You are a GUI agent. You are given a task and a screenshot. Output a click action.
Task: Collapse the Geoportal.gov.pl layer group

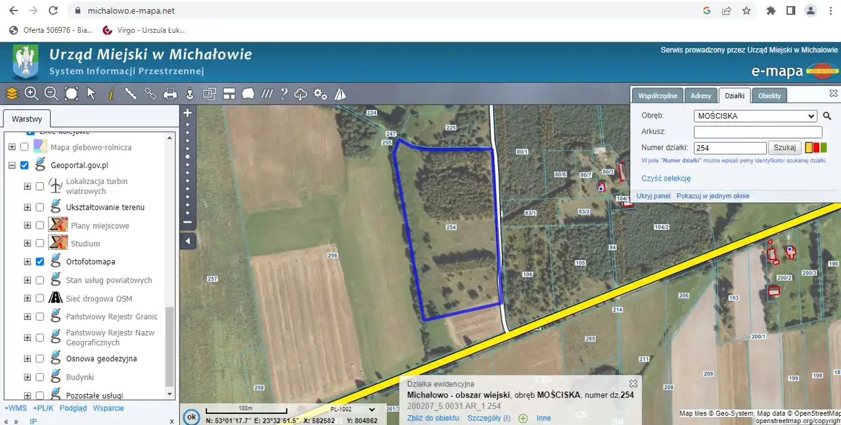click(12, 166)
